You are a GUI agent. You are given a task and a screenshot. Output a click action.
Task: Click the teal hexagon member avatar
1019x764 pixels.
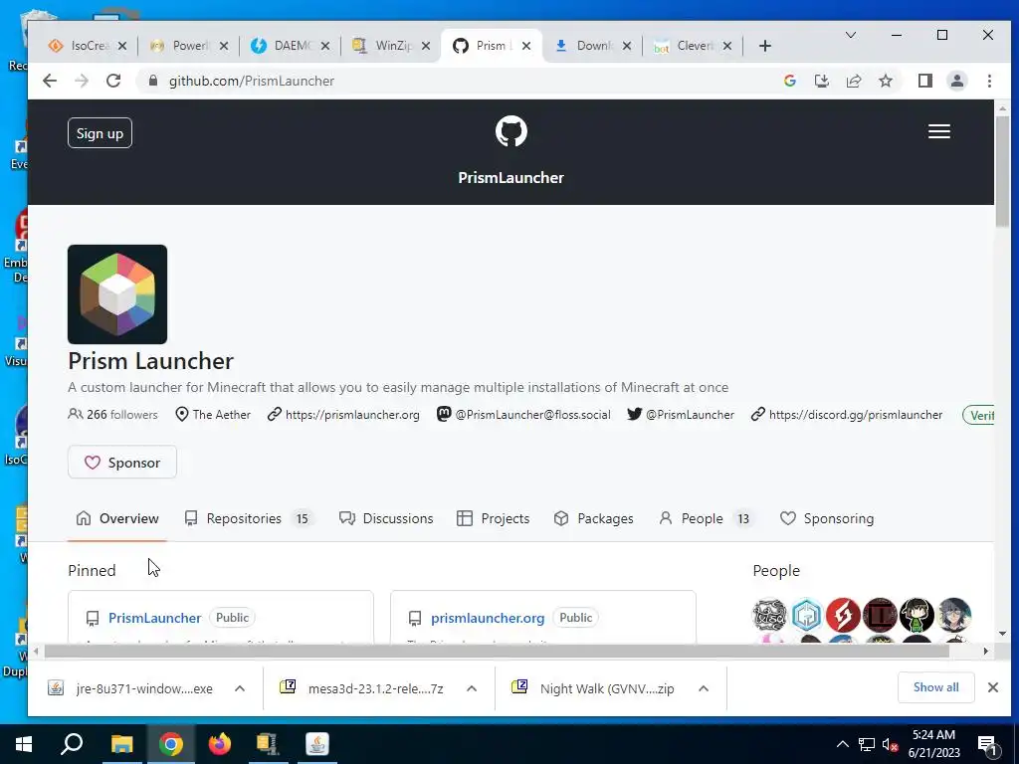click(x=806, y=615)
